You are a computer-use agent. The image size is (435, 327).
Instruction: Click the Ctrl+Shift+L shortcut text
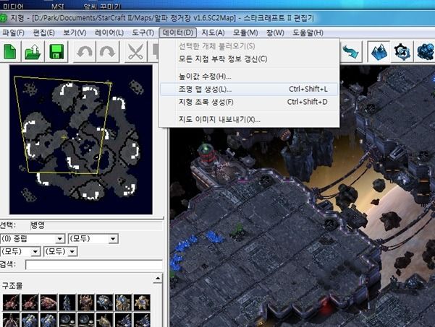pos(308,89)
